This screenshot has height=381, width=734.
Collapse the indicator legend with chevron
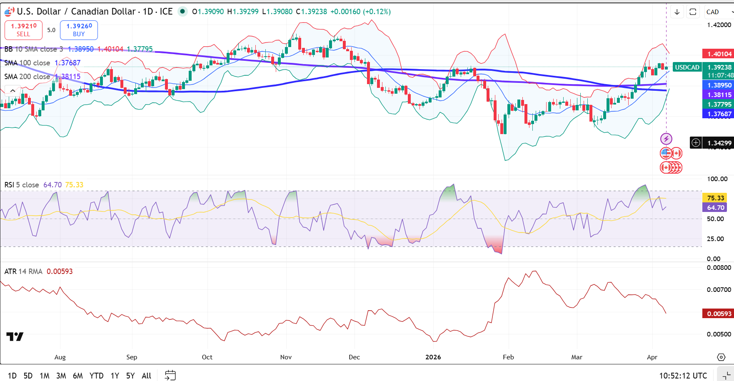coord(12,90)
